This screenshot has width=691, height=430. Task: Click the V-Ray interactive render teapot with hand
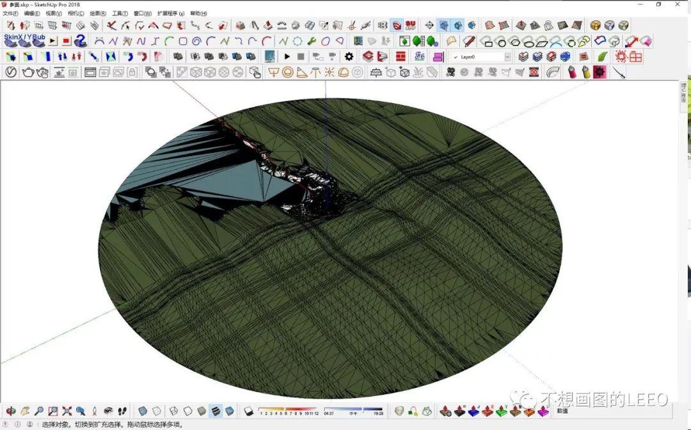coord(42,72)
